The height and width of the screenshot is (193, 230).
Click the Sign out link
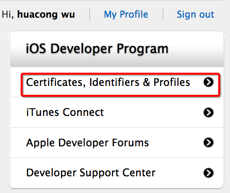coord(196,14)
